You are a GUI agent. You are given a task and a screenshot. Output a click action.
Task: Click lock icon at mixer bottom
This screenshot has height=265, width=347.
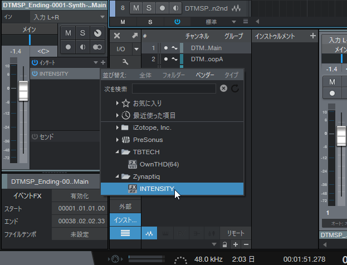point(224,244)
